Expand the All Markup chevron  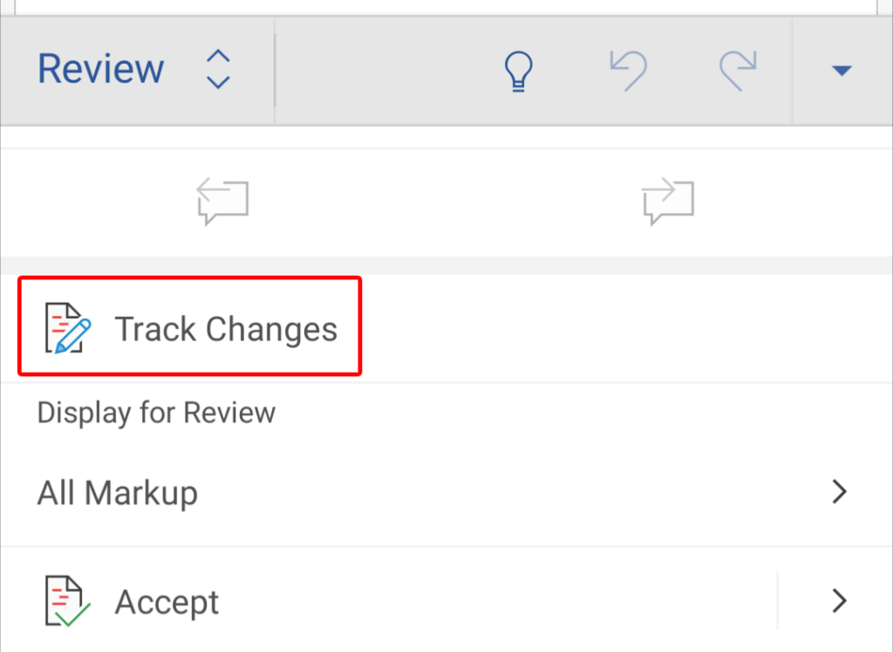tap(840, 492)
